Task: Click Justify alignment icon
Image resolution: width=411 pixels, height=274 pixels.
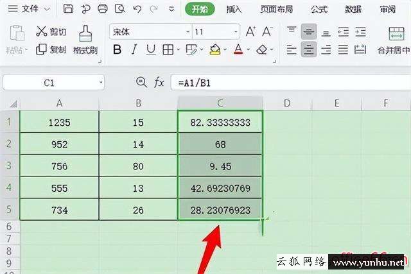Action: (343, 49)
